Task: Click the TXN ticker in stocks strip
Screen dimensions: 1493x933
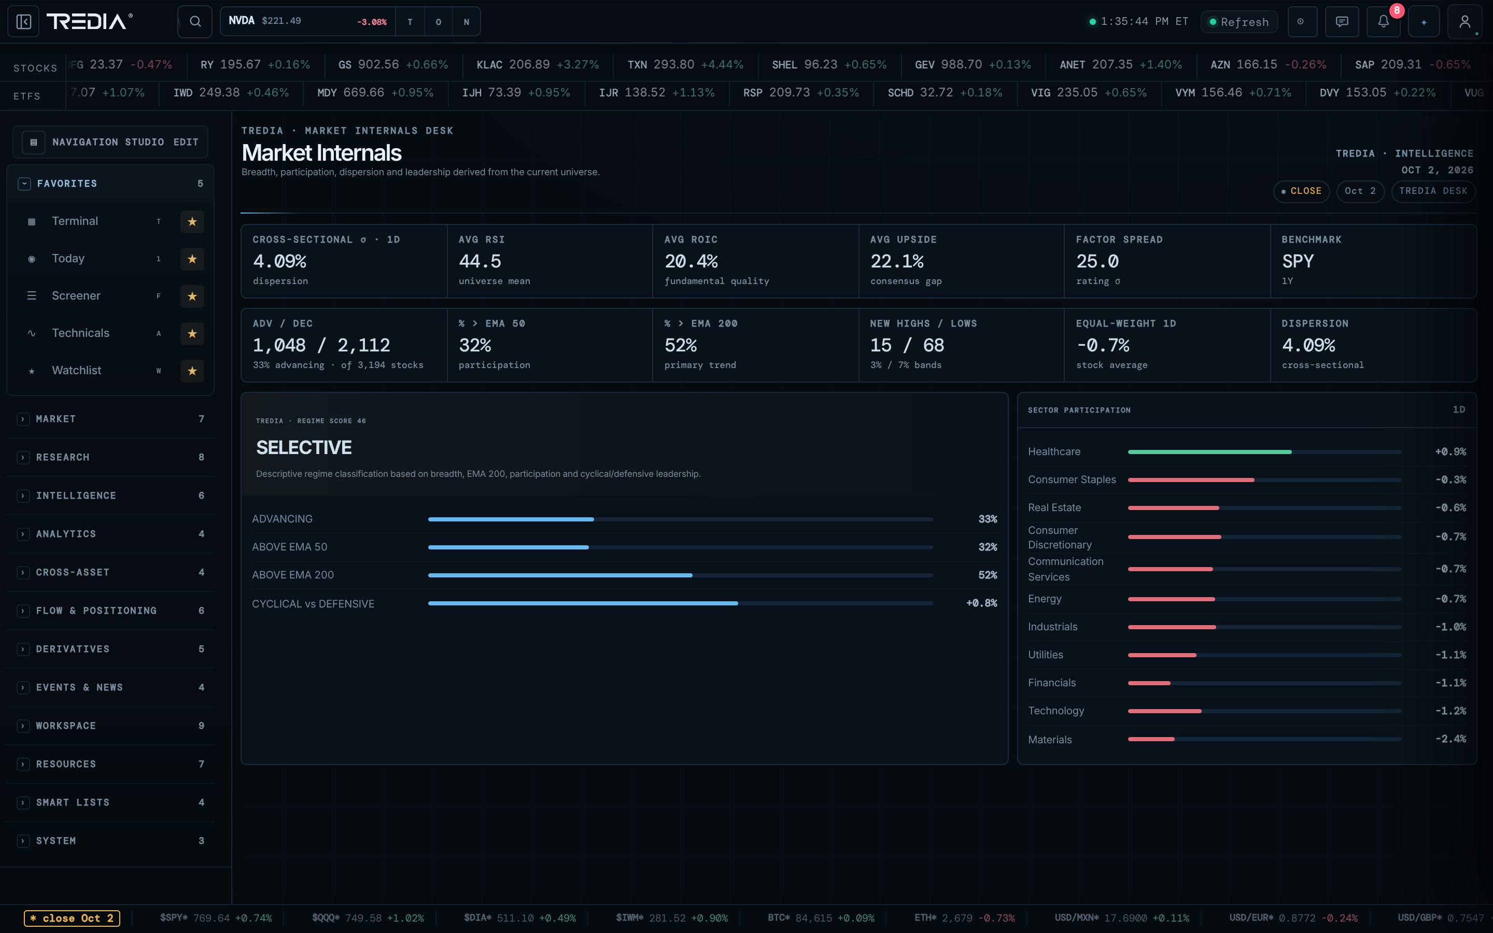Action: (685, 65)
